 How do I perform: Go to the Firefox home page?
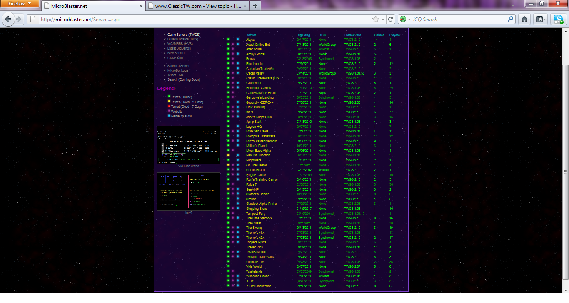coord(524,19)
